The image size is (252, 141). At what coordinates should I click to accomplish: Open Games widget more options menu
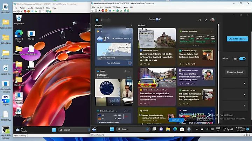(211, 110)
